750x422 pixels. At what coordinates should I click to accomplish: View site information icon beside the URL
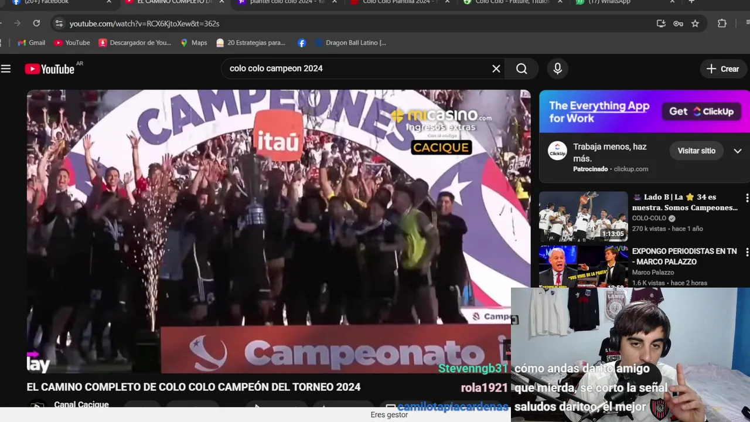58,23
